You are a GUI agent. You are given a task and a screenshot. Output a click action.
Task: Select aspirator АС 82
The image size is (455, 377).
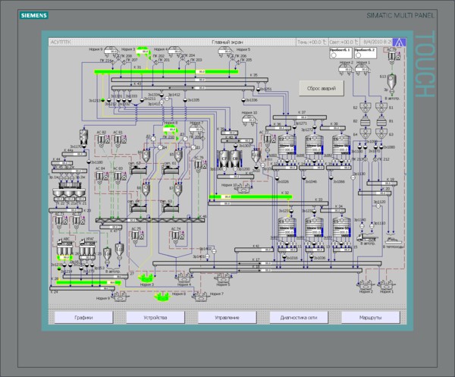point(102,140)
